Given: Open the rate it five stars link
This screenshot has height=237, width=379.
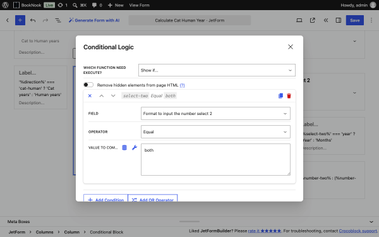Looking at the screenshot, I should pyautogui.click(x=265, y=231).
